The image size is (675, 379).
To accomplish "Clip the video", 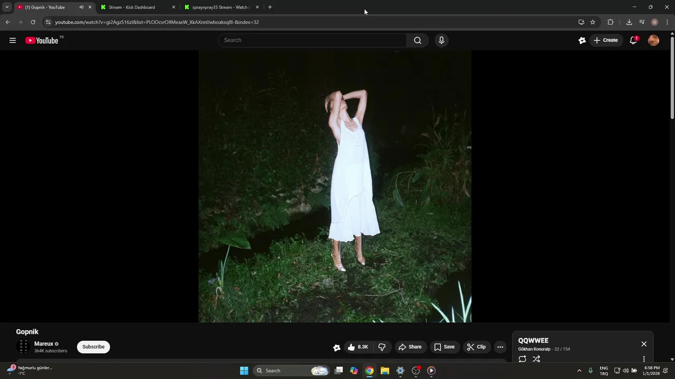I will [476, 347].
